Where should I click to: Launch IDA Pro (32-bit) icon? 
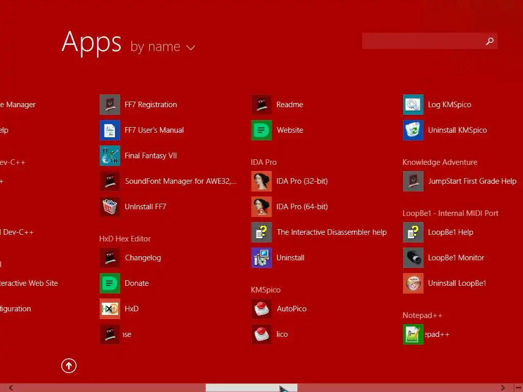(261, 181)
